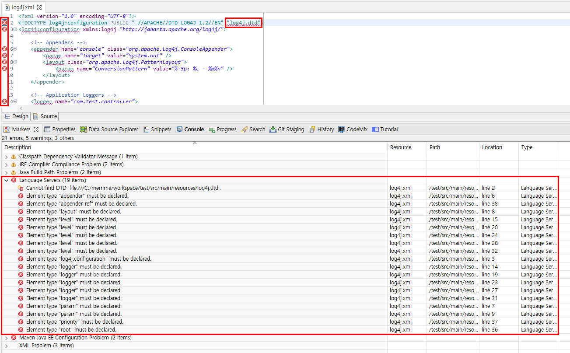Sort markers by the Resource column header
Image resolution: width=570 pixels, height=353 pixels.
pyautogui.click(x=407, y=147)
